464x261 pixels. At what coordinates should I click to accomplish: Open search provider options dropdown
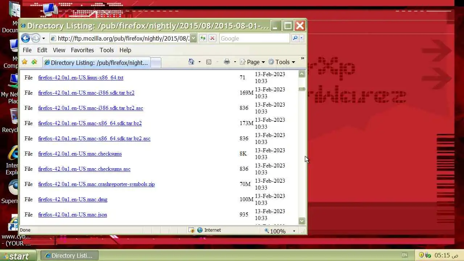302,38
